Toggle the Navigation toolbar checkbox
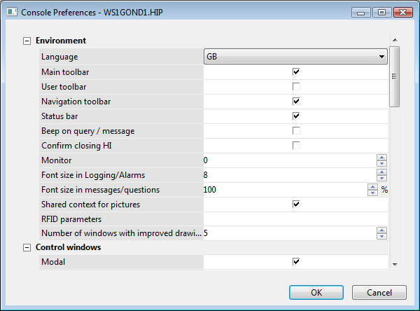This screenshot has height=311, width=420. tap(296, 101)
